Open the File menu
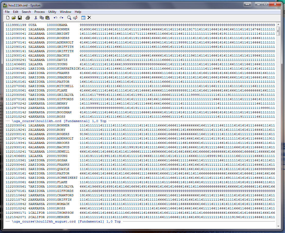Screen dimensions: 285x233 point(7,12)
